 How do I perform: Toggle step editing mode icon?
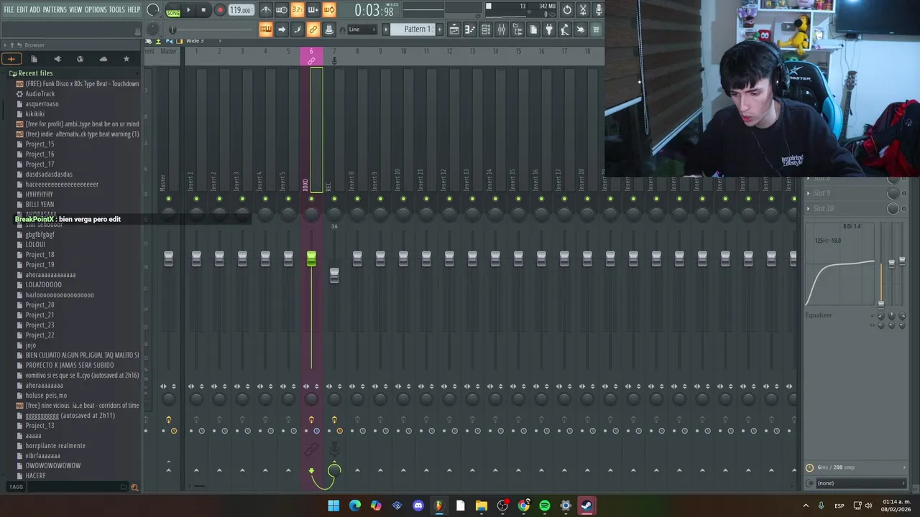click(x=297, y=29)
